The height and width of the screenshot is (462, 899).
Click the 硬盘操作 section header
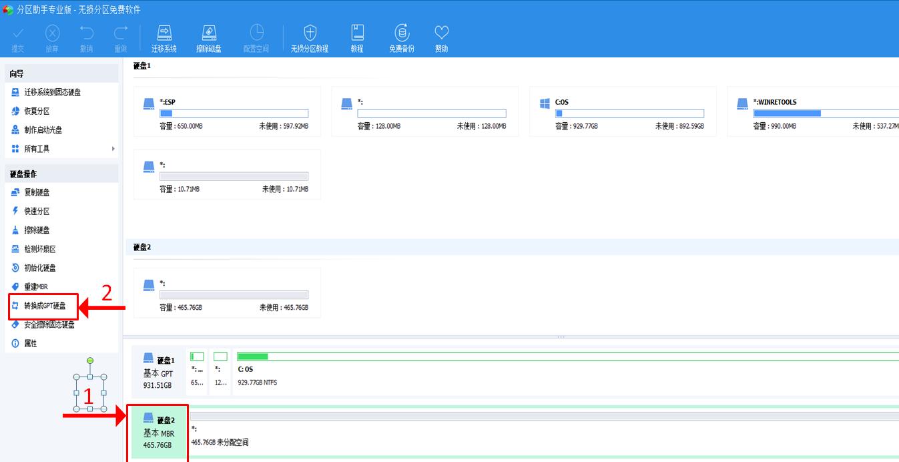[x=61, y=174]
